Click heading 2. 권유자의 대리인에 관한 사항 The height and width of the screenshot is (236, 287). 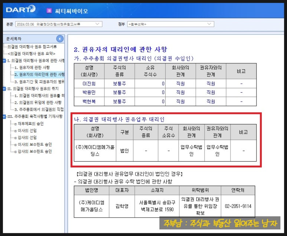(x=120, y=49)
